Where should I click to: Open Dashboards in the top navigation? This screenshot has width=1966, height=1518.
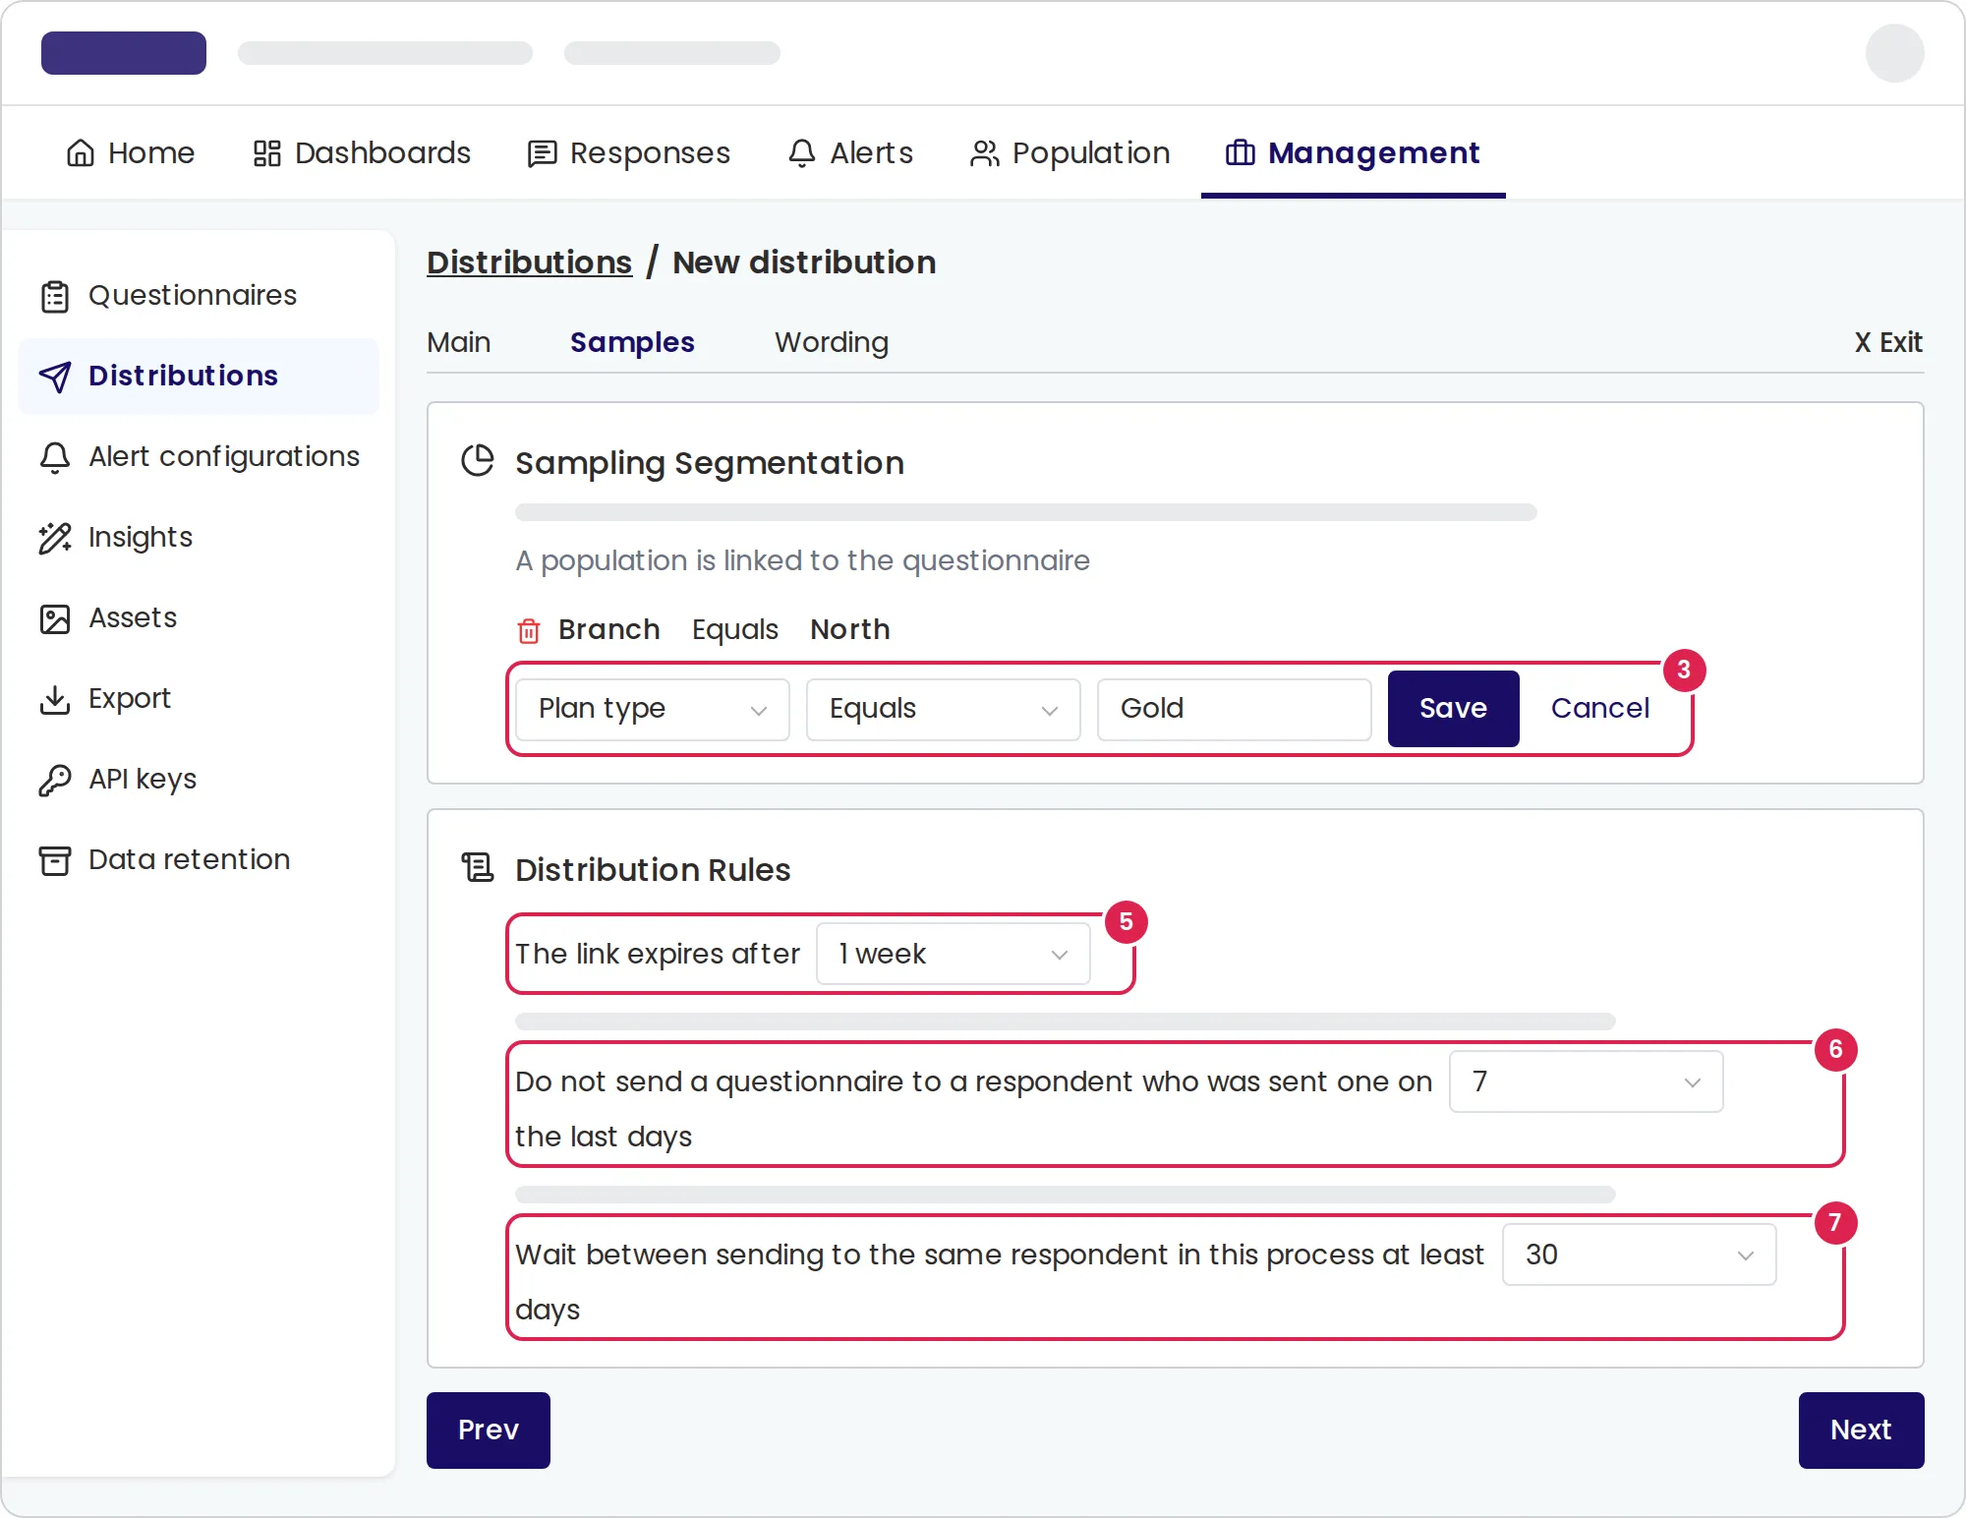(362, 153)
